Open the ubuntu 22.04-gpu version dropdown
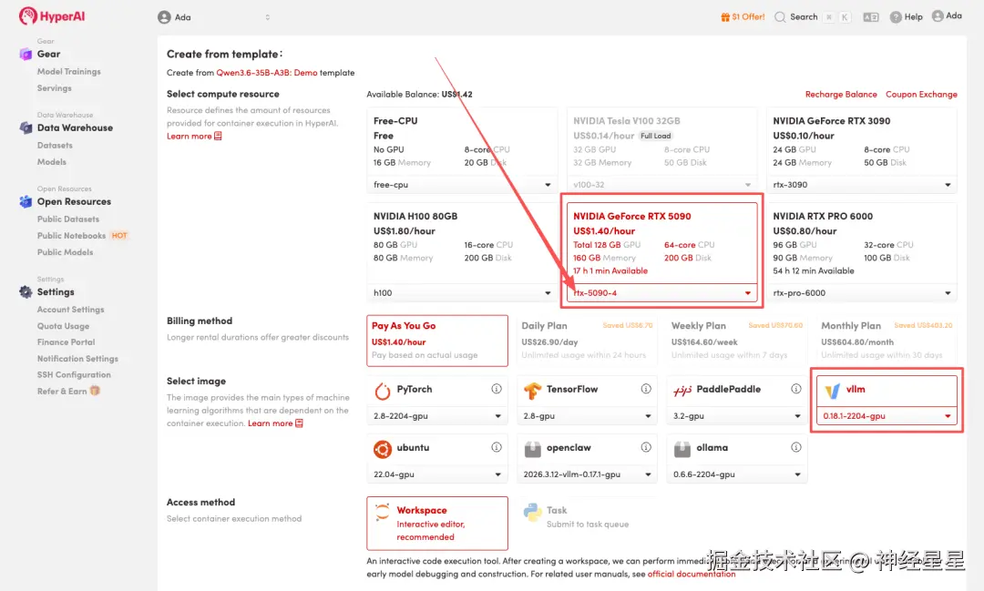The height and width of the screenshot is (591, 984). (437, 474)
